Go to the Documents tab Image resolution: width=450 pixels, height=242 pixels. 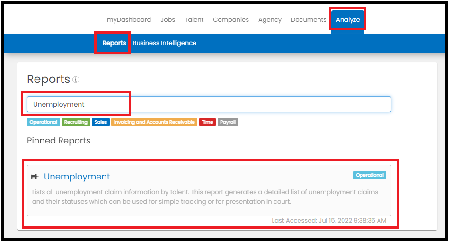[309, 19]
